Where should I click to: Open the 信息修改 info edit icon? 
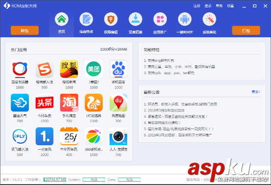point(86,19)
